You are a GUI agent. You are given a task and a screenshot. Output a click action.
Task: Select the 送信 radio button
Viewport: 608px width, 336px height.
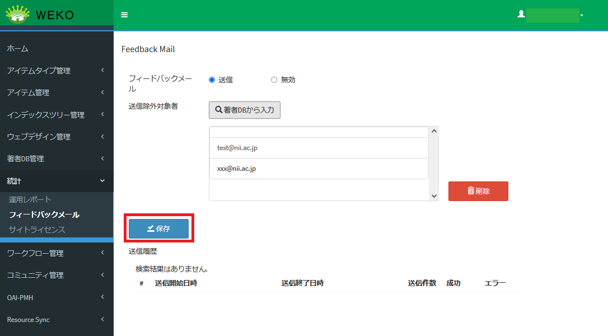pyautogui.click(x=212, y=80)
